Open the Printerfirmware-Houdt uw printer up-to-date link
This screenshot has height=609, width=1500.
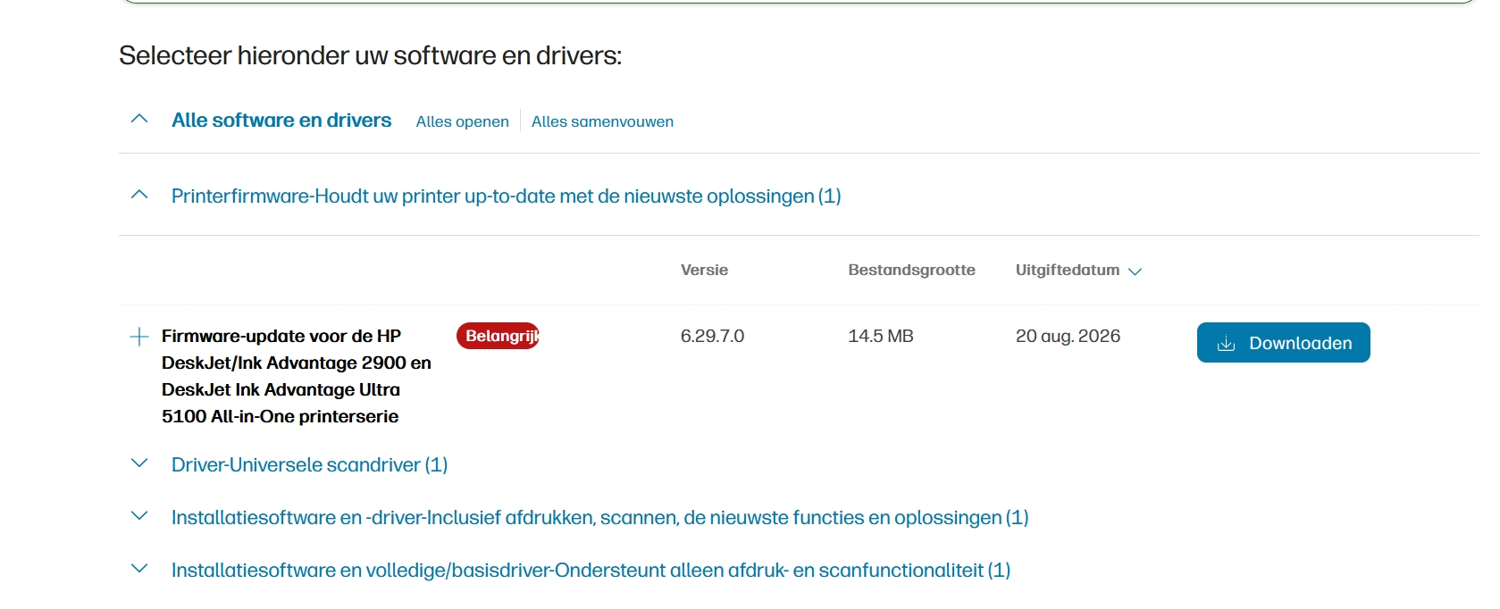(x=507, y=196)
